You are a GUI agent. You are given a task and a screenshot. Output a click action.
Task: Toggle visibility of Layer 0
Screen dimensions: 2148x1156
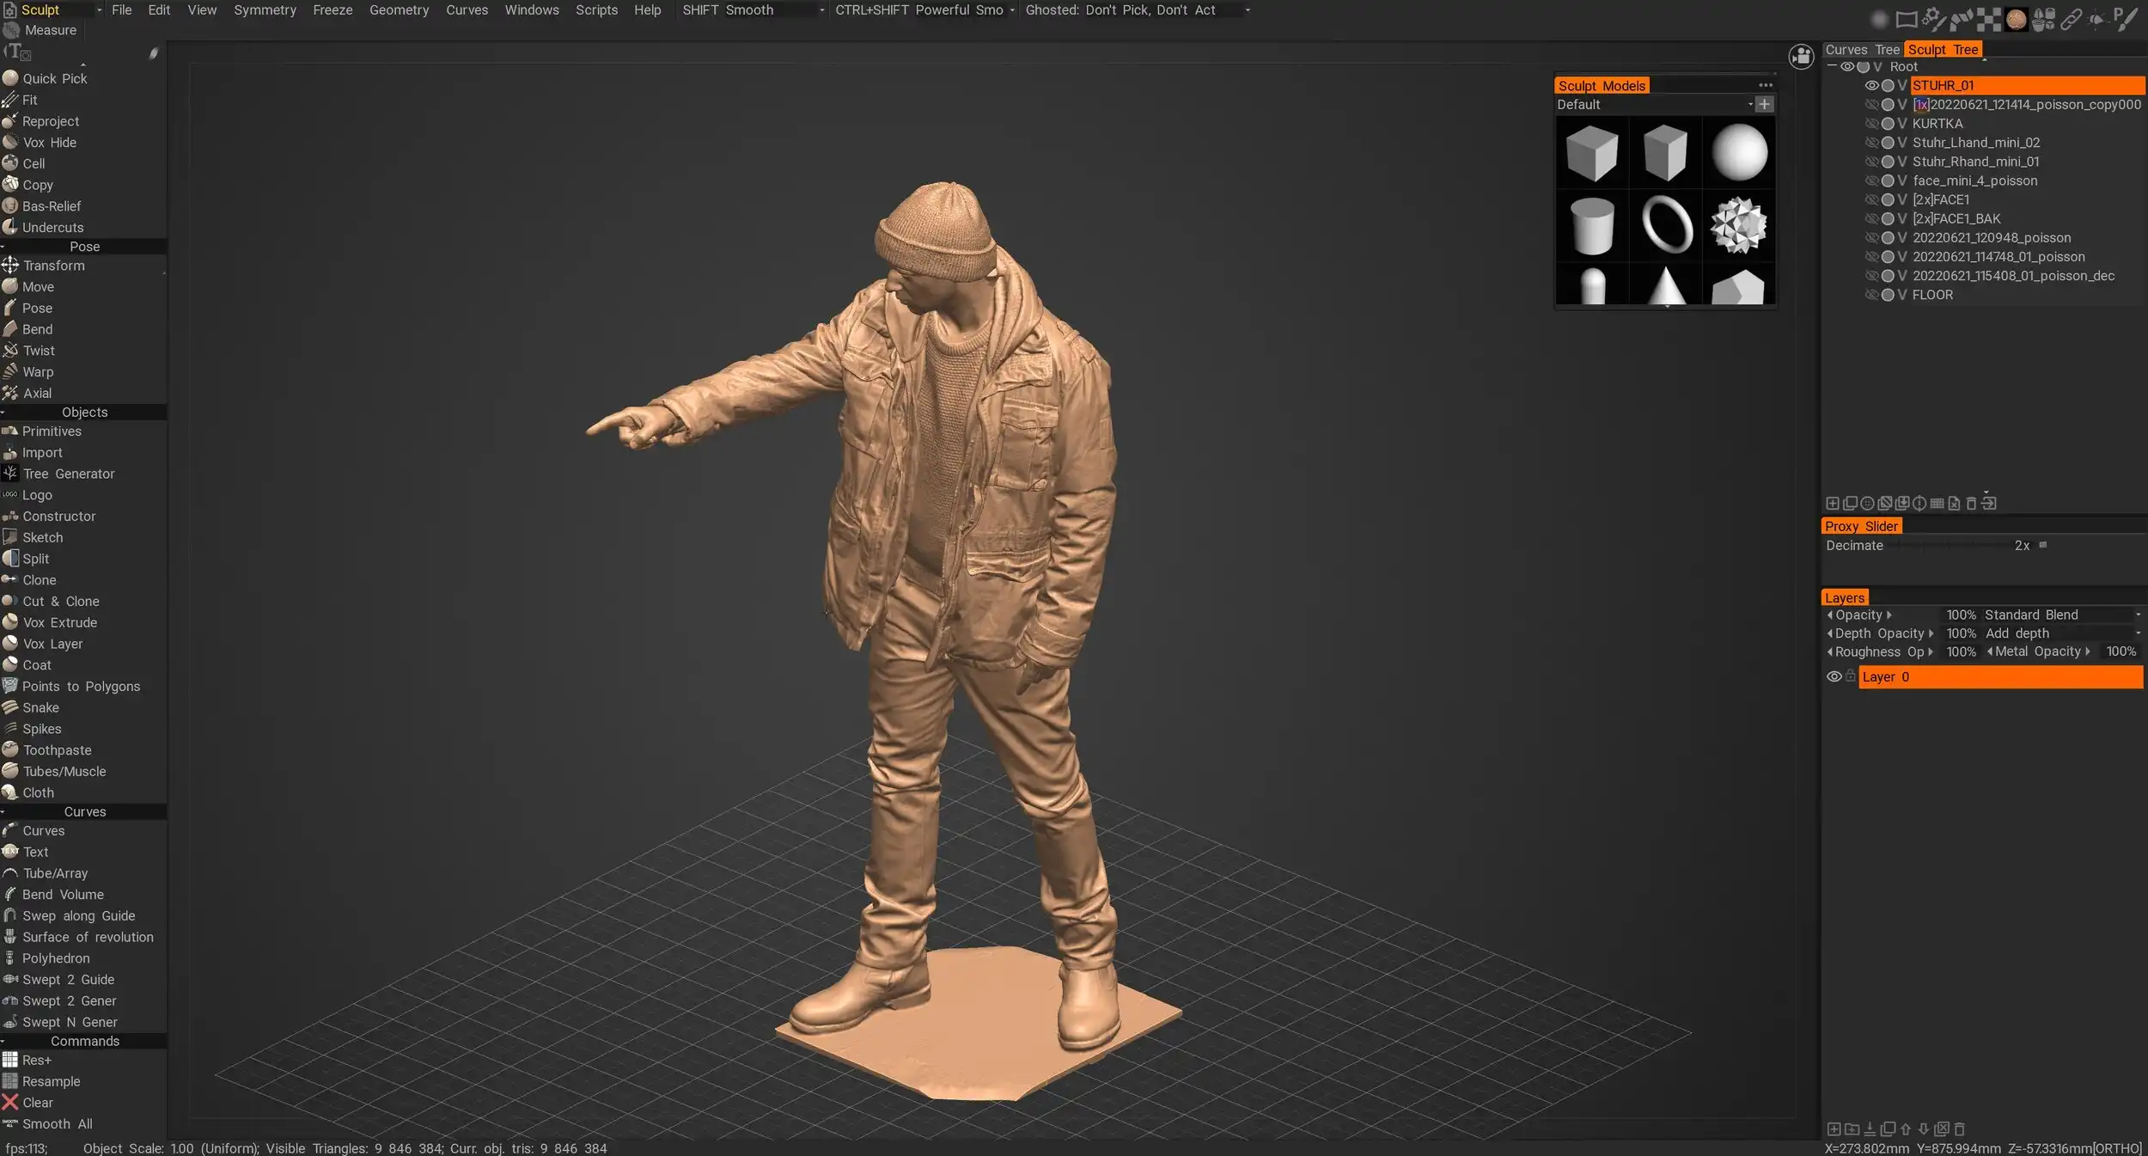point(1834,677)
